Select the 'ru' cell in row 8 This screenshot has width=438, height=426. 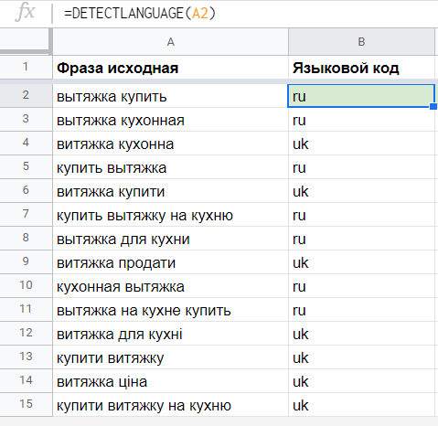pos(361,239)
